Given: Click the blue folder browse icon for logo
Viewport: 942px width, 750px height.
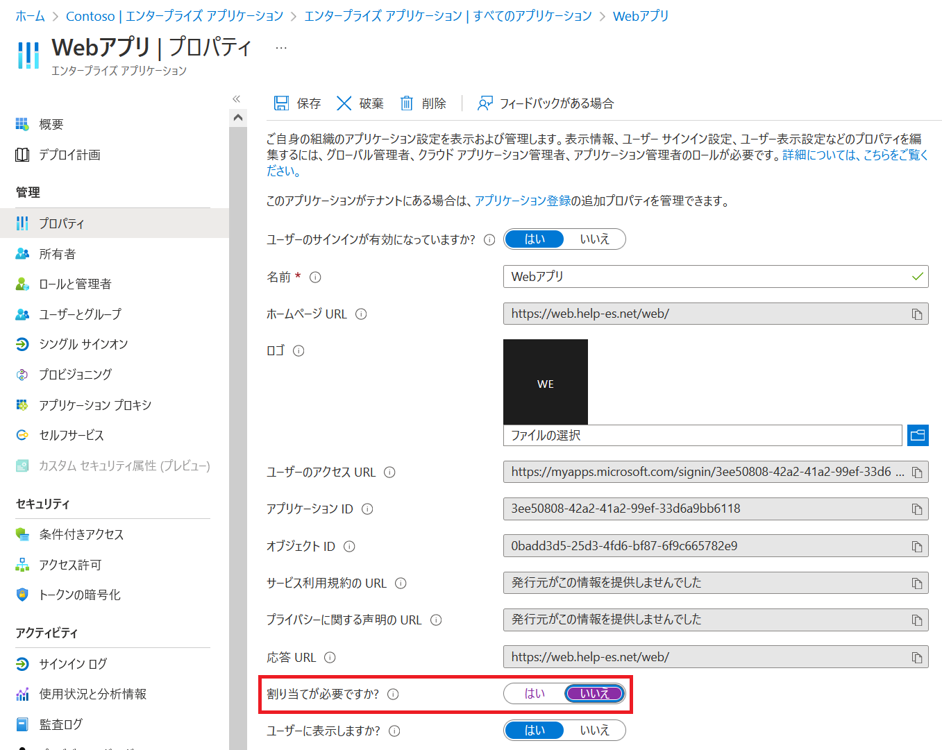Looking at the screenshot, I should pyautogui.click(x=918, y=436).
